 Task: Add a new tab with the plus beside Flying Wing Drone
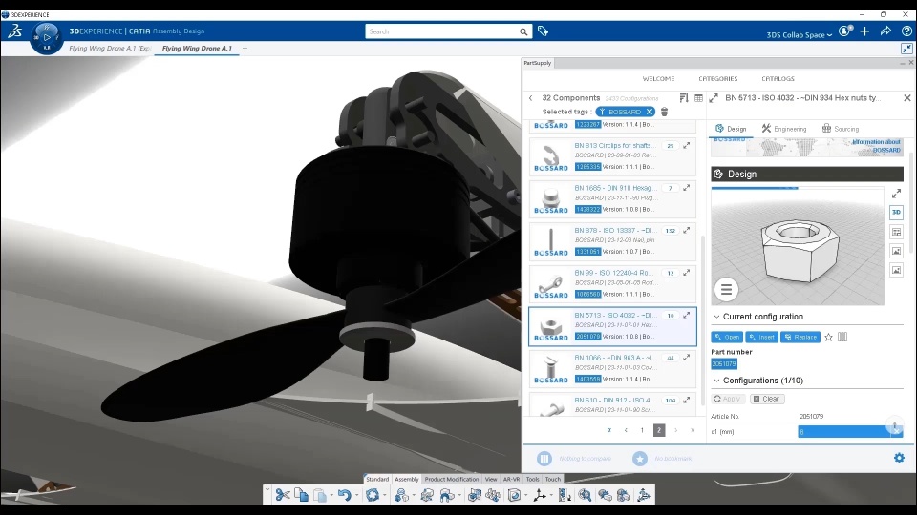coord(245,48)
